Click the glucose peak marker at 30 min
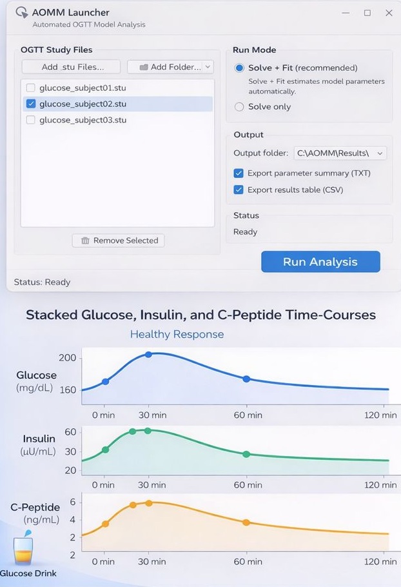Viewport: 401px width, 587px height. 148,355
